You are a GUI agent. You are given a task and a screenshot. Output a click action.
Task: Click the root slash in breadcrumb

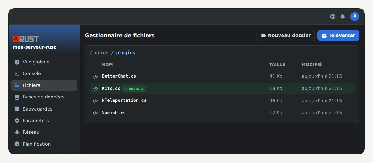point(91,53)
